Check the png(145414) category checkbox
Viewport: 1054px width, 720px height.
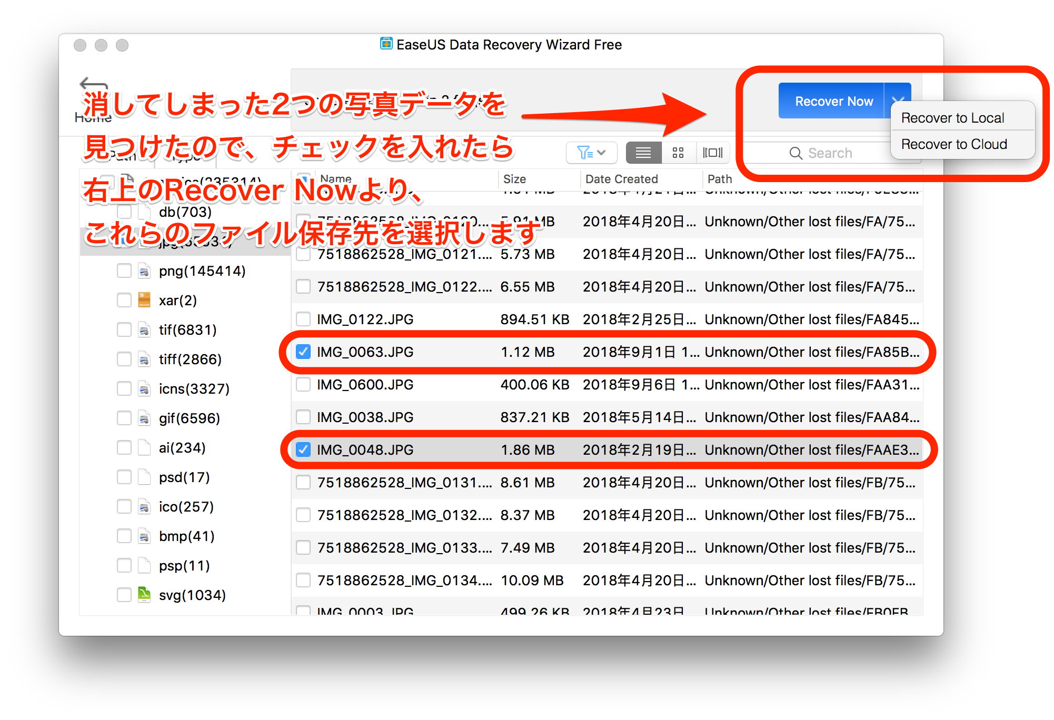pyautogui.click(x=124, y=271)
